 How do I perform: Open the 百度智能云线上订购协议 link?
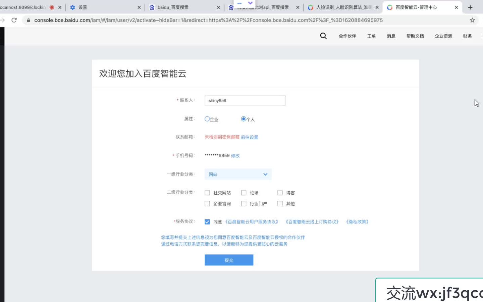click(x=312, y=222)
